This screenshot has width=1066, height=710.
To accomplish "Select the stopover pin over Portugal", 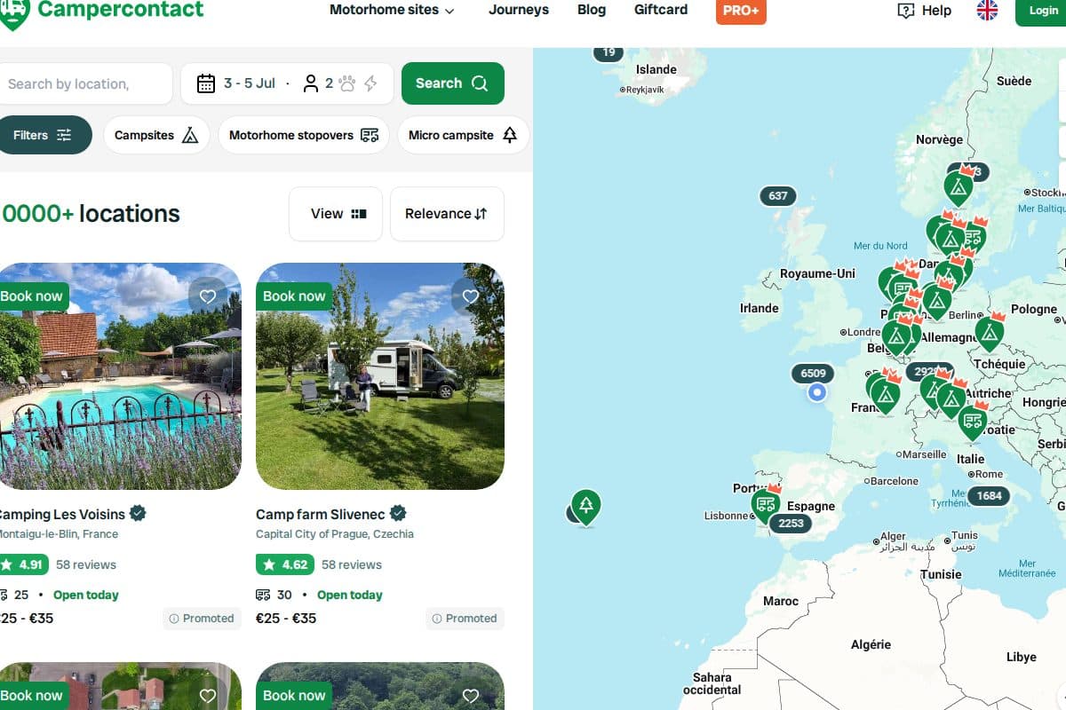I will pyautogui.click(x=765, y=504).
